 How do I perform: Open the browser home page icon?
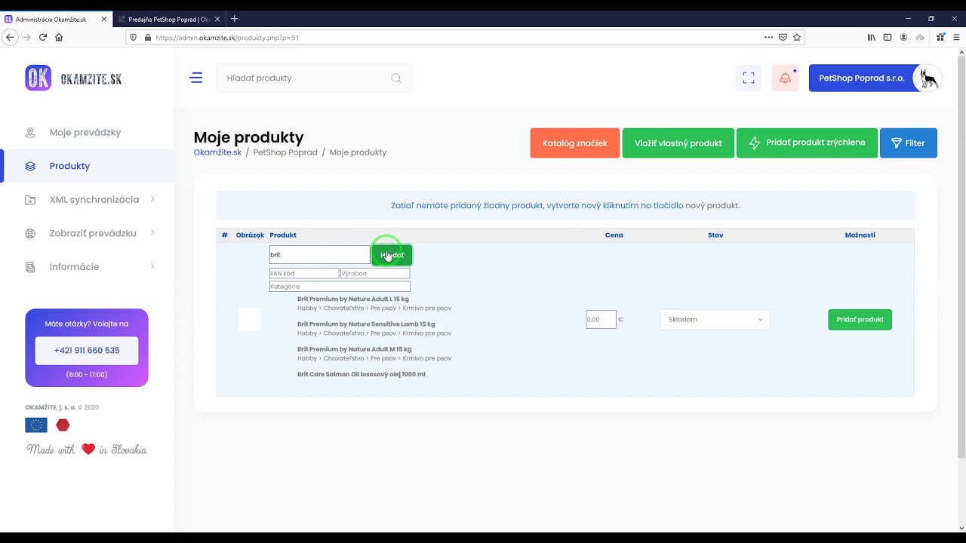click(x=59, y=37)
